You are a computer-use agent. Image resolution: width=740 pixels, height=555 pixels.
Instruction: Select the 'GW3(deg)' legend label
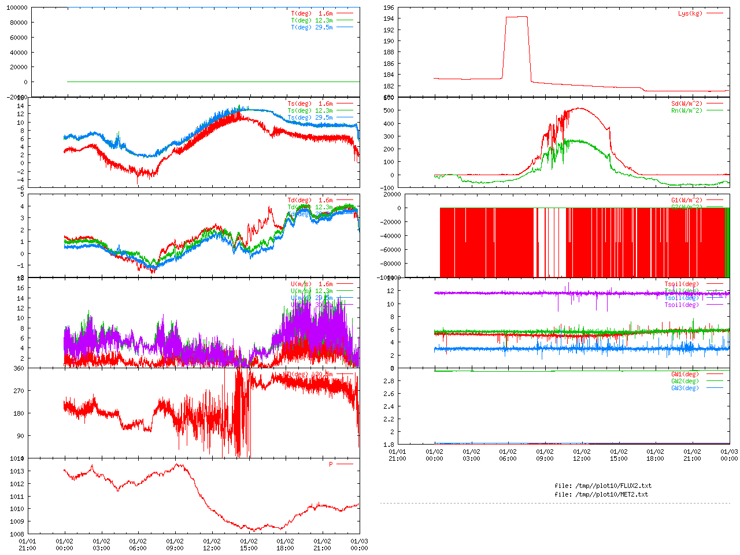tap(685, 388)
